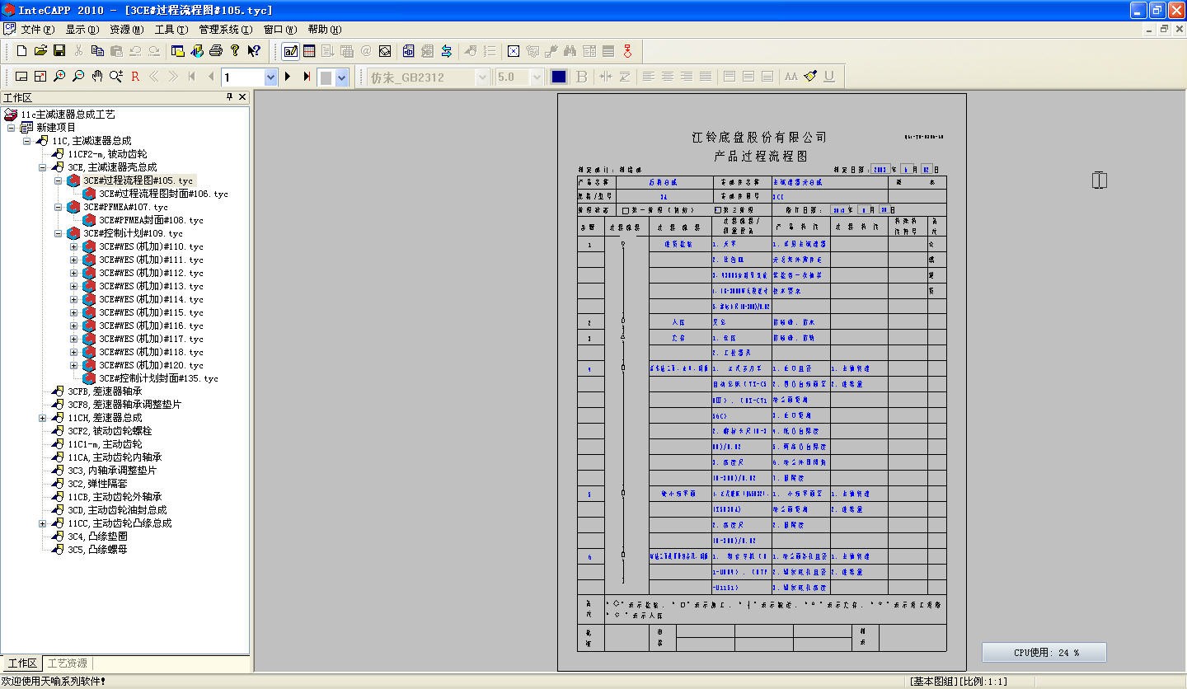Select 11CF2-m,被动齿轮 tree item
1187x689 pixels.
click(107, 154)
